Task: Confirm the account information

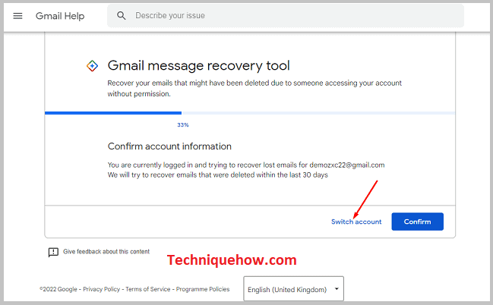Action: click(x=417, y=222)
